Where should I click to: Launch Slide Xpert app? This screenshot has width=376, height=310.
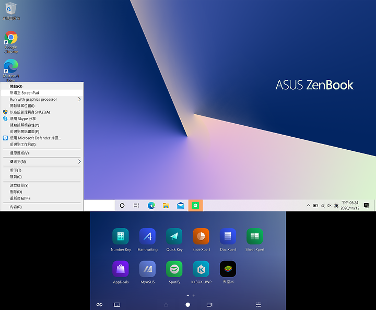[x=201, y=236]
